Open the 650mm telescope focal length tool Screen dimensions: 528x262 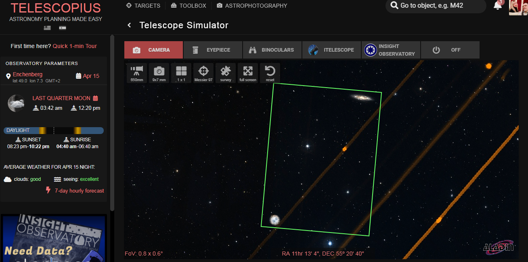[x=137, y=73]
